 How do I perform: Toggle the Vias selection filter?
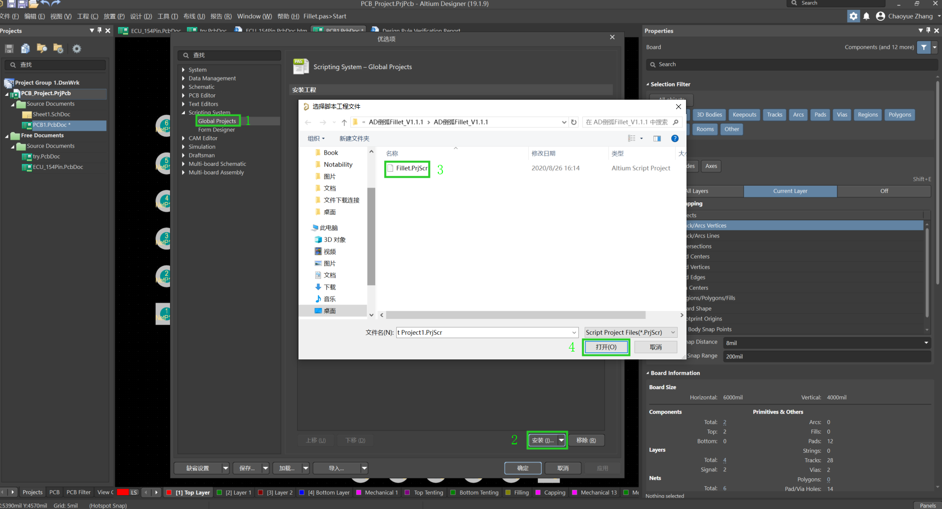[x=842, y=115]
